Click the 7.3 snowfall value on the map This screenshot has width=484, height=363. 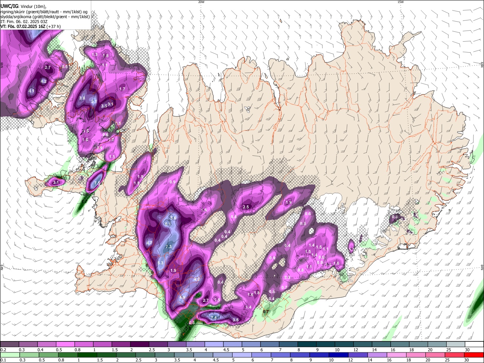point(169,247)
